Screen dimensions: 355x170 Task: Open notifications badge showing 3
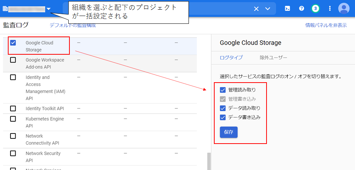click(315, 9)
